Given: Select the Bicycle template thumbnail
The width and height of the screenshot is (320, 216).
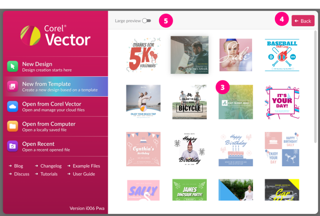Looking at the screenshot, I should tap(190, 102).
